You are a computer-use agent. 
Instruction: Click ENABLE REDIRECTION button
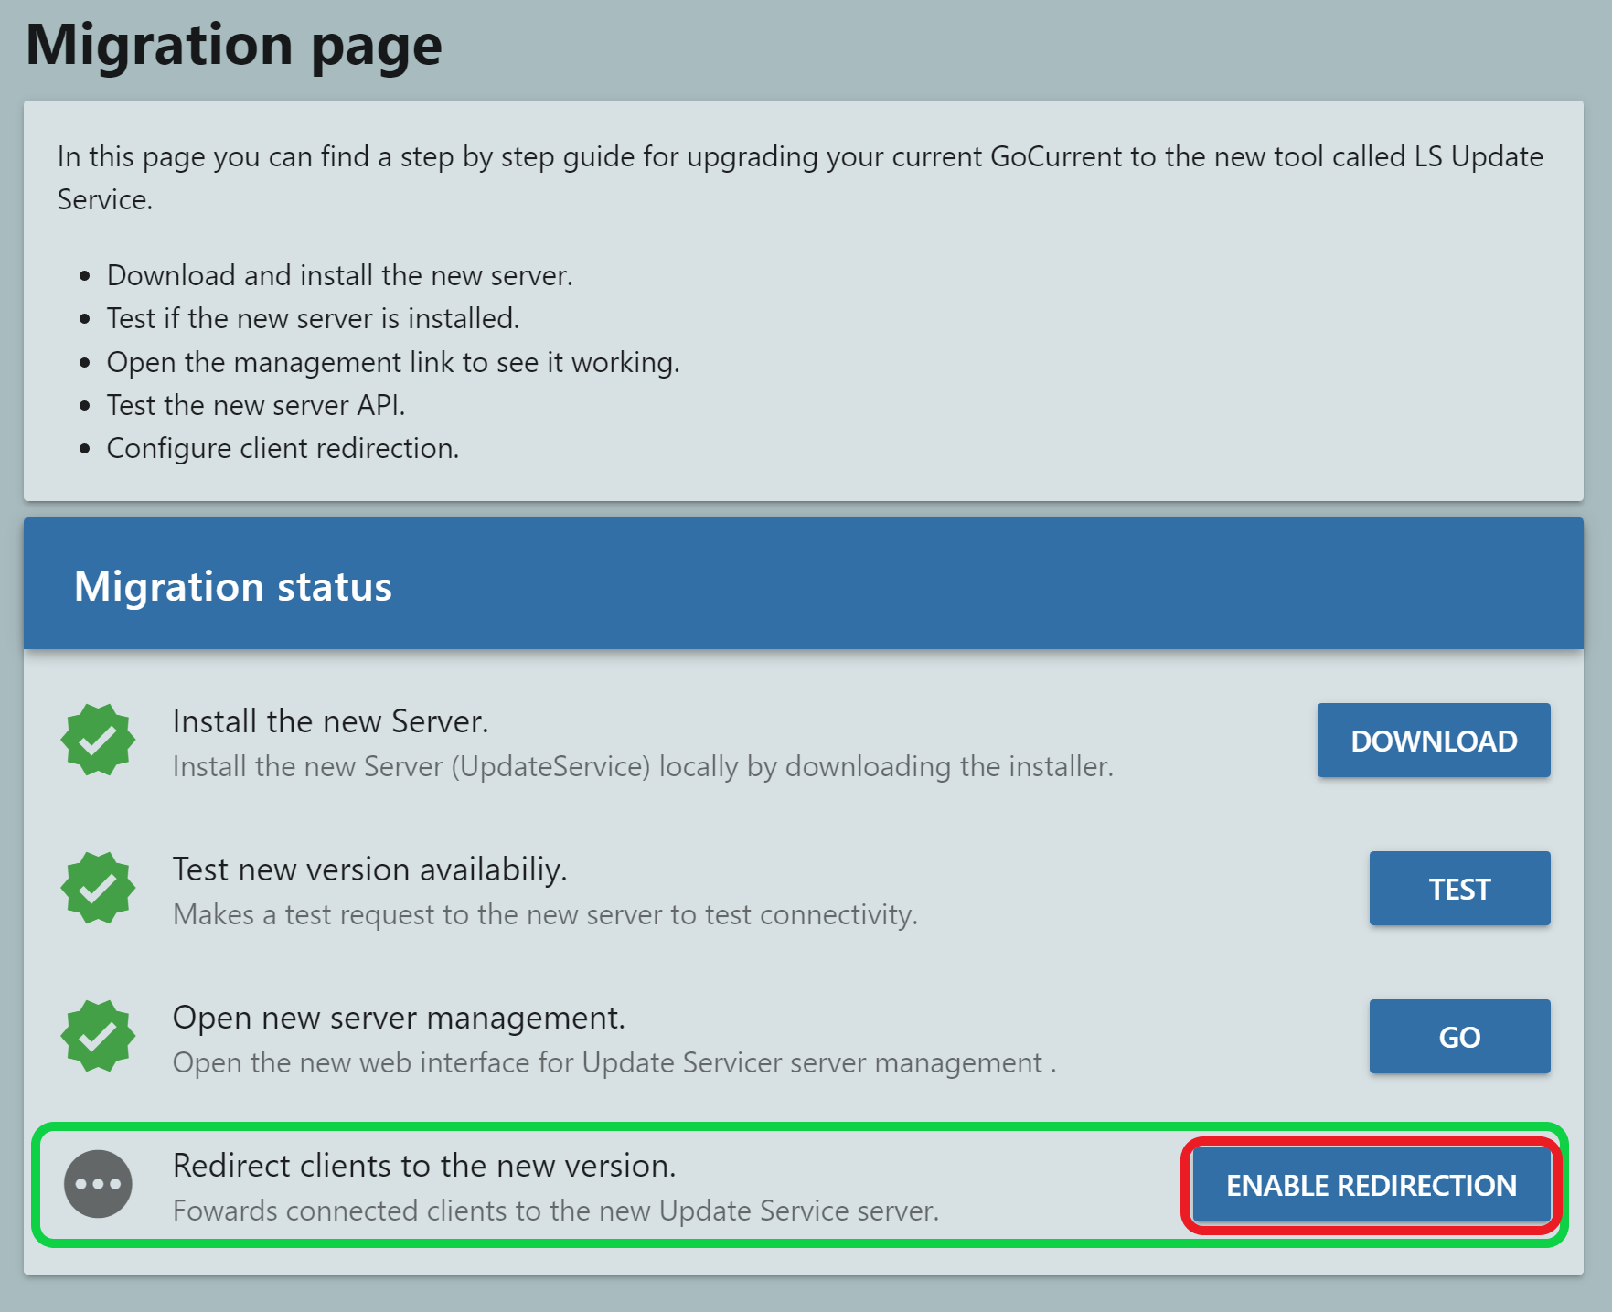[x=1372, y=1185]
